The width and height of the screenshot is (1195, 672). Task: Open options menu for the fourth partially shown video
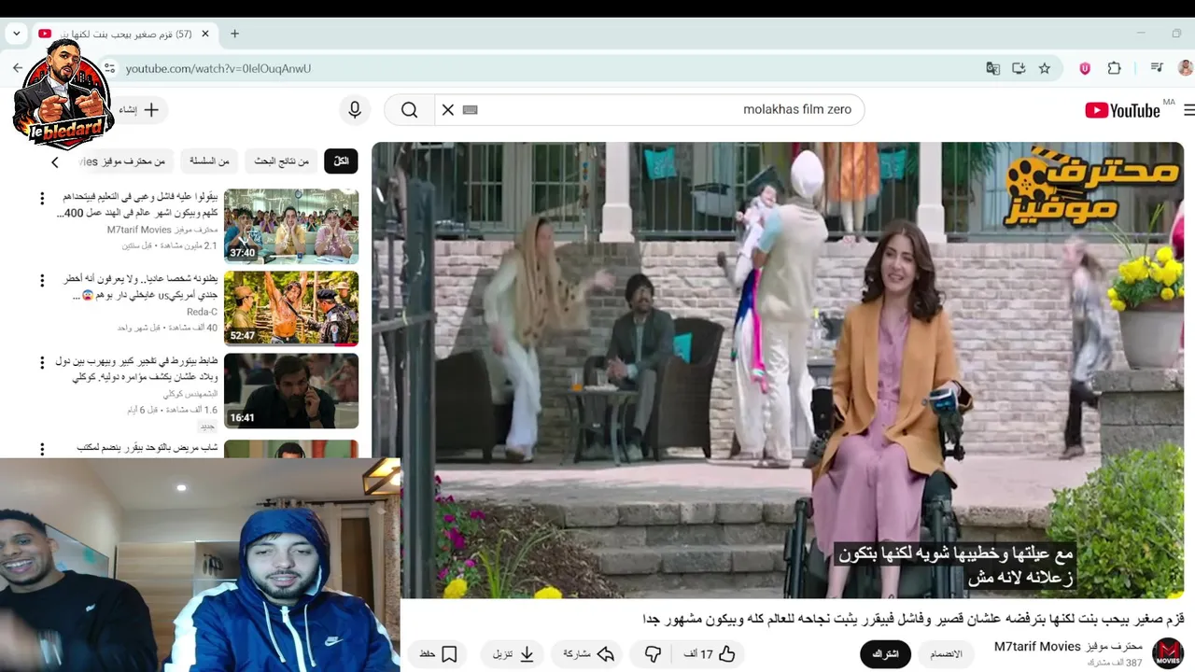click(x=42, y=450)
